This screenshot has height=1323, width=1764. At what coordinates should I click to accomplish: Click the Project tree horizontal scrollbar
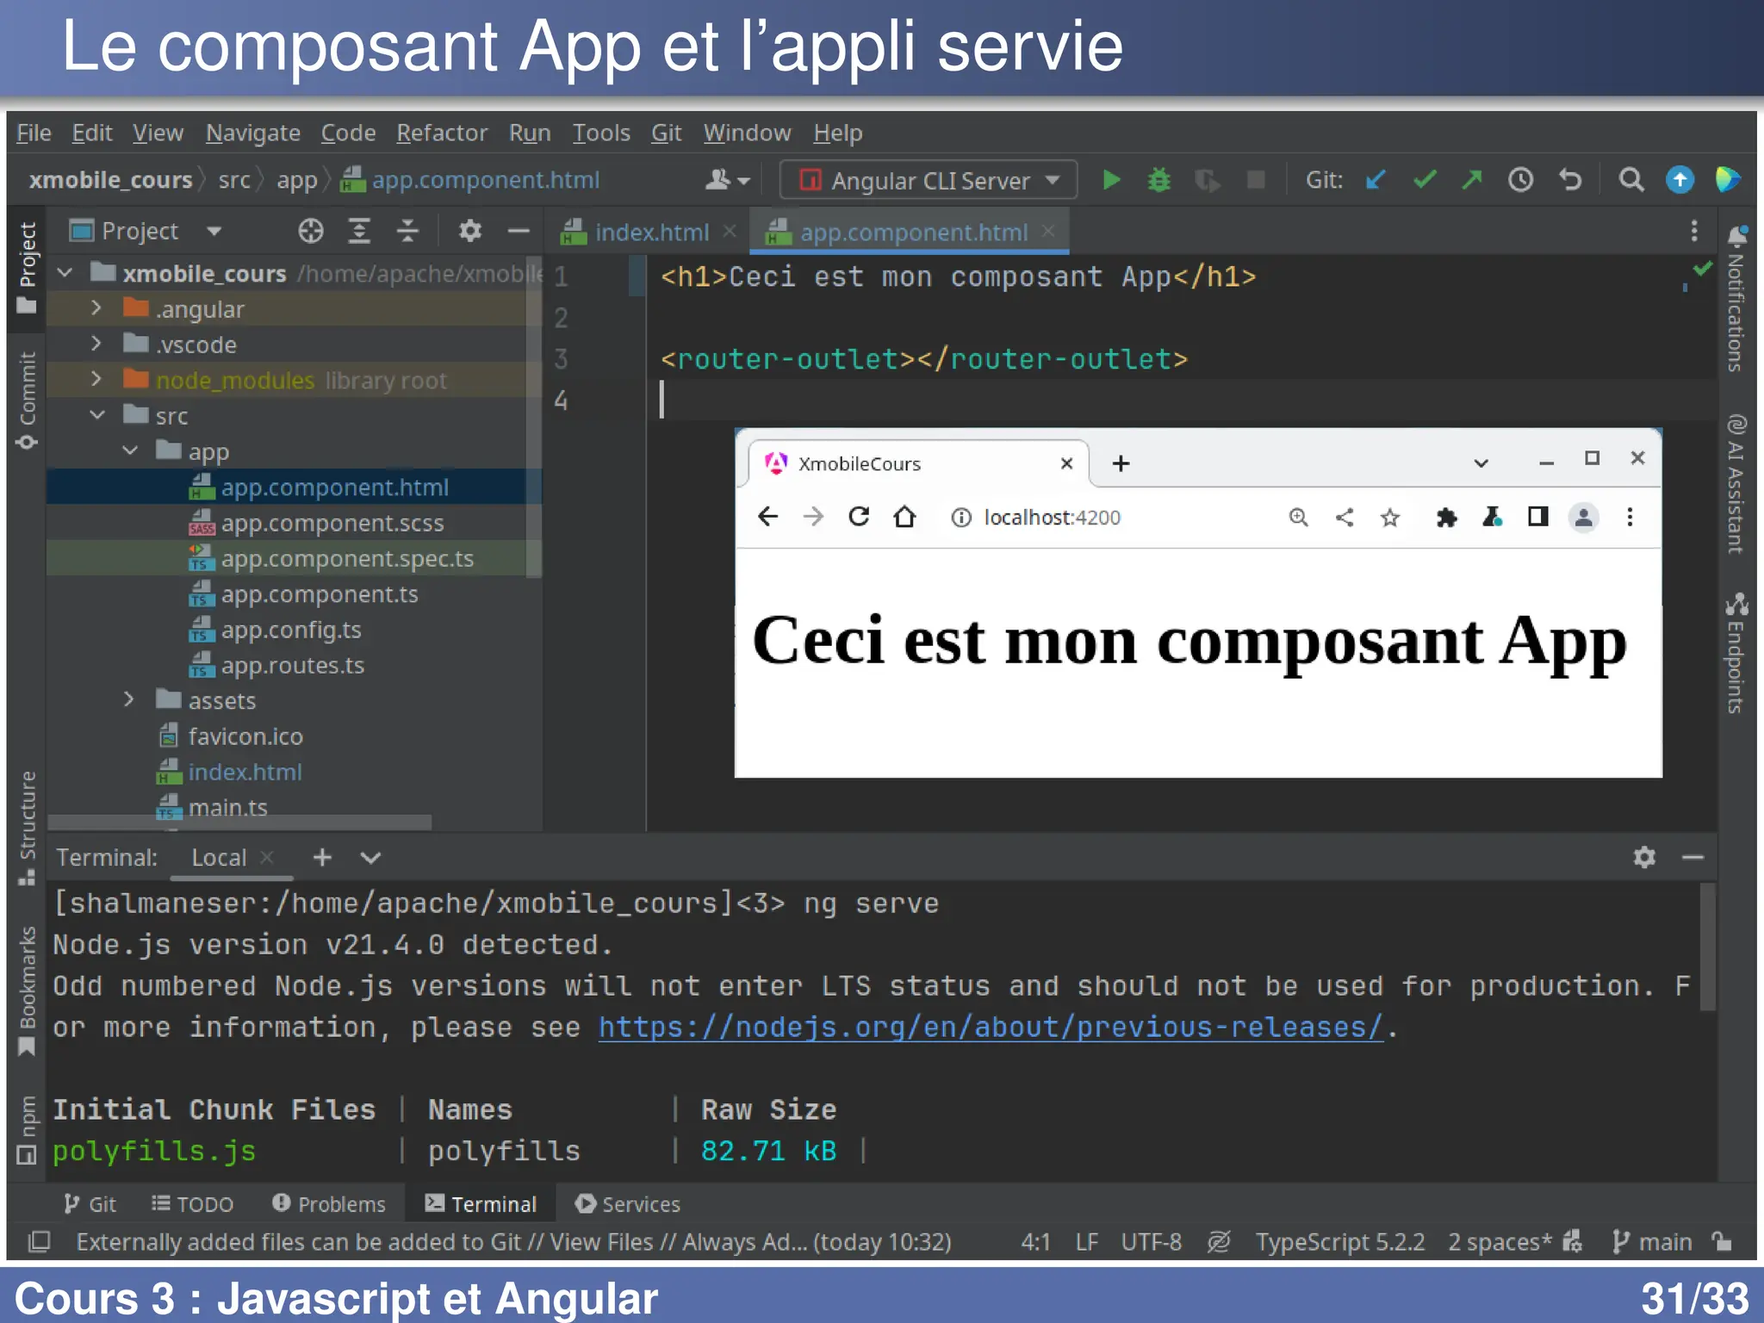pyautogui.click(x=241, y=822)
